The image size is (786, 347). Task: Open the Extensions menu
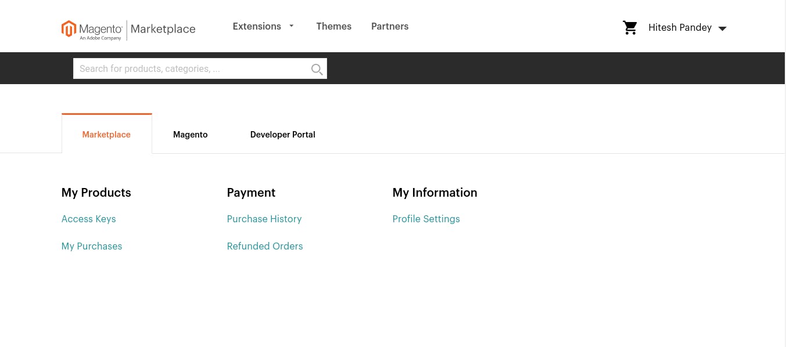coord(257,27)
